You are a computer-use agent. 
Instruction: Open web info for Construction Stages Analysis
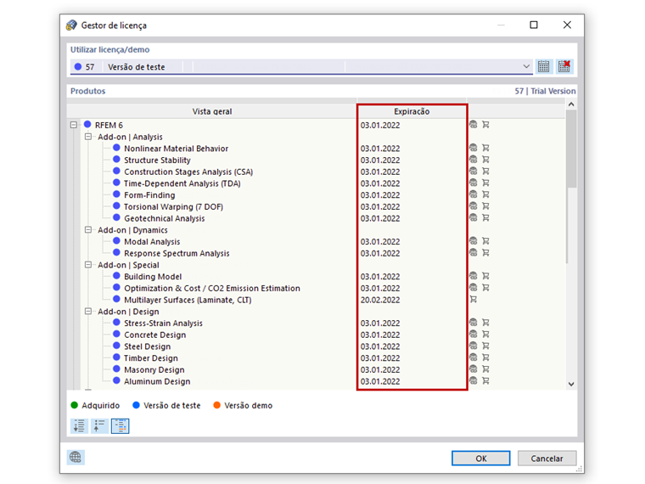click(x=474, y=171)
